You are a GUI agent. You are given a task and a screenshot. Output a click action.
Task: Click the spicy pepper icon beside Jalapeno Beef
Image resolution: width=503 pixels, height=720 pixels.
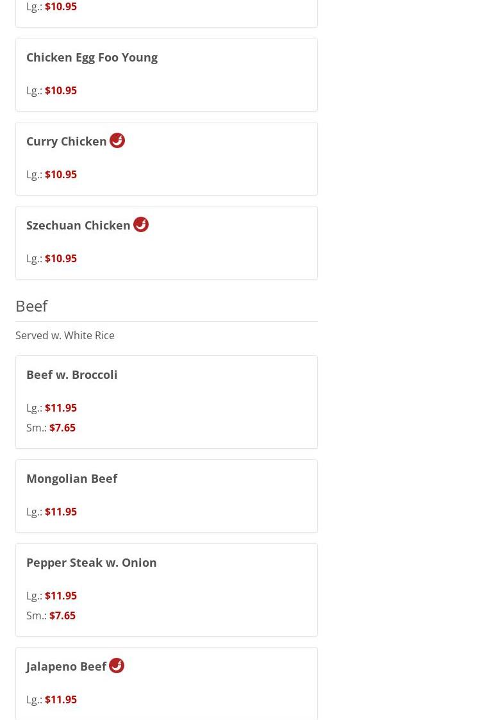(117, 666)
